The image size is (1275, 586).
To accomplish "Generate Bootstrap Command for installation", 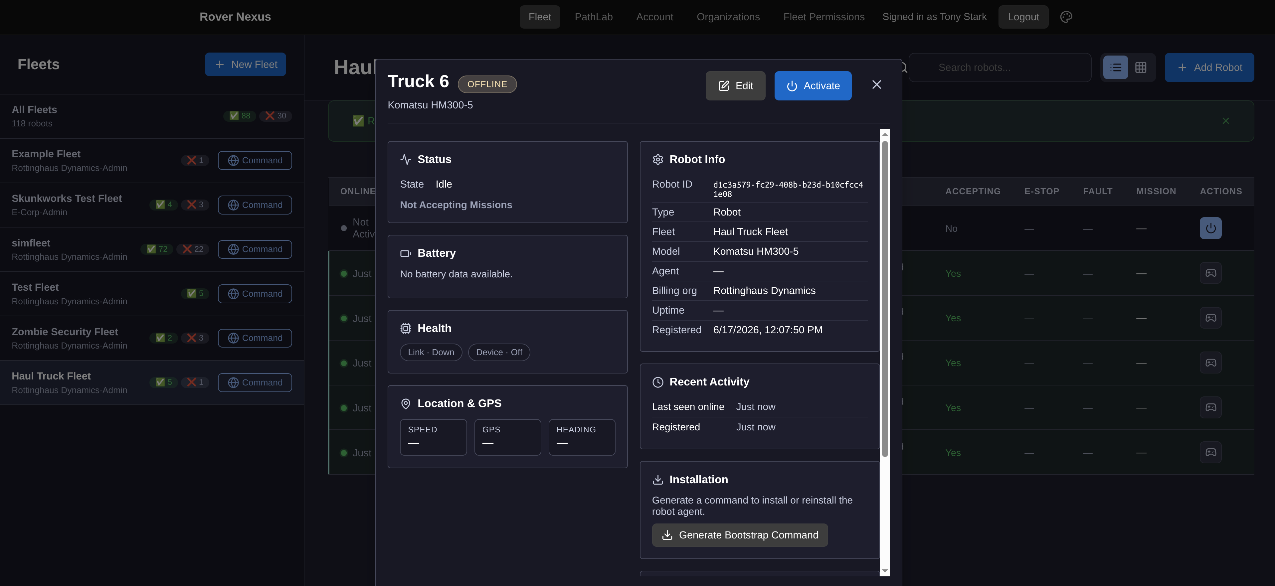I will pos(739,535).
